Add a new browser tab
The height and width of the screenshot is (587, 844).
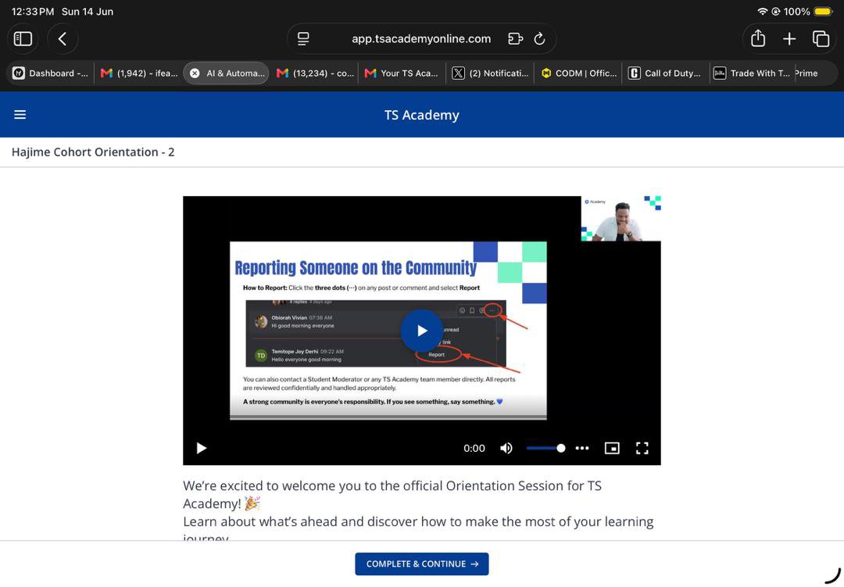click(789, 39)
